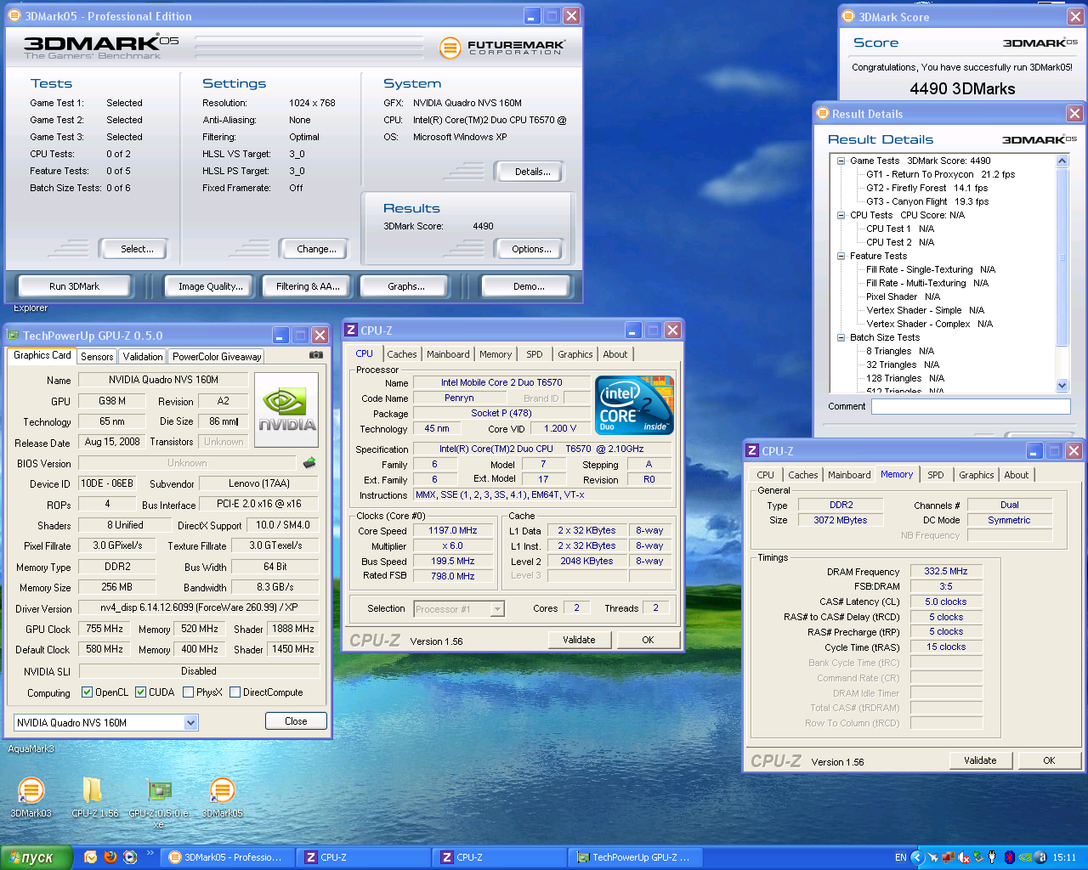Launch media player from quick launch

point(130,857)
